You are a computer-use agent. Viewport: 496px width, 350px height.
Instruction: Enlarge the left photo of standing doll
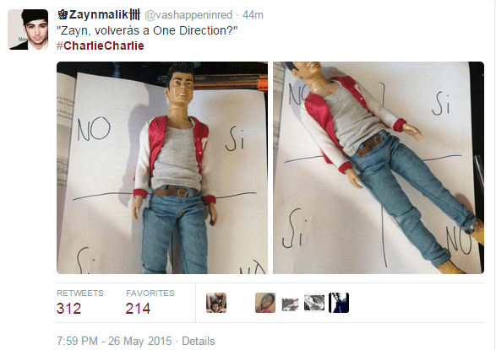coord(162,168)
